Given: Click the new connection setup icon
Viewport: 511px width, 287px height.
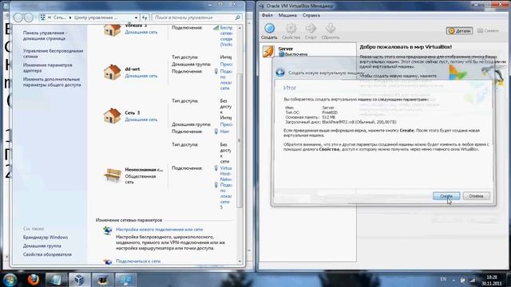Looking at the screenshot, I should [x=108, y=230].
